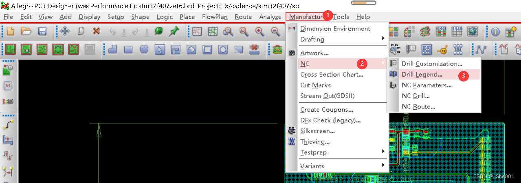Click the Save file icon
Image resolution: width=521 pixels, height=183 pixels.
click(x=42, y=31)
